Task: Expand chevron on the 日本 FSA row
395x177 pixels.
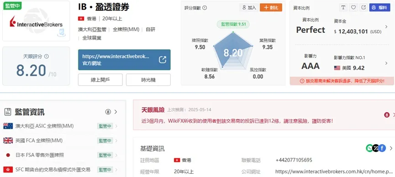Action: 116,155
